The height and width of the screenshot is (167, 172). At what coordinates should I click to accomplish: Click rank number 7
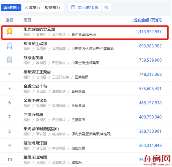coord(10,117)
